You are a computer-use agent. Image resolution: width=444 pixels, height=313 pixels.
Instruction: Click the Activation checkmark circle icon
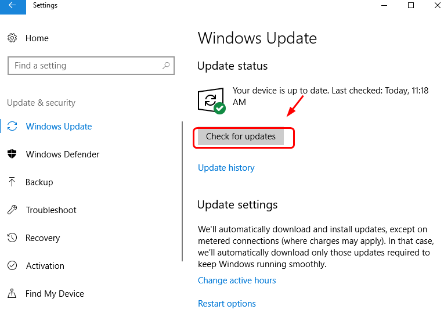12,266
